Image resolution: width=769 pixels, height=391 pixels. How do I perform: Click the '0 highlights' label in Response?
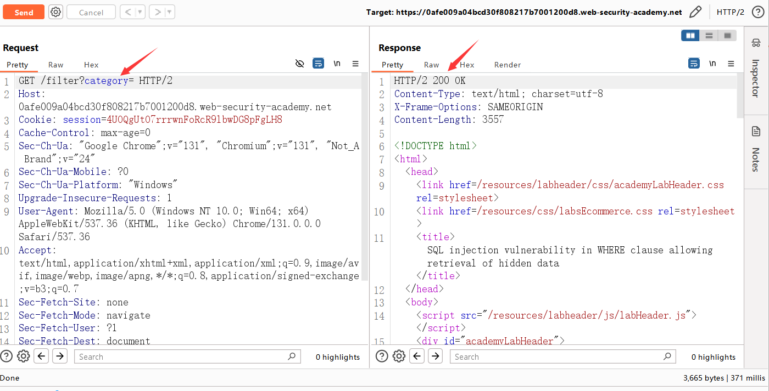tap(713, 357)
